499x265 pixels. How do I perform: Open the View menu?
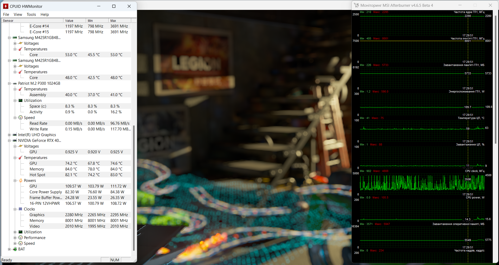18,15
